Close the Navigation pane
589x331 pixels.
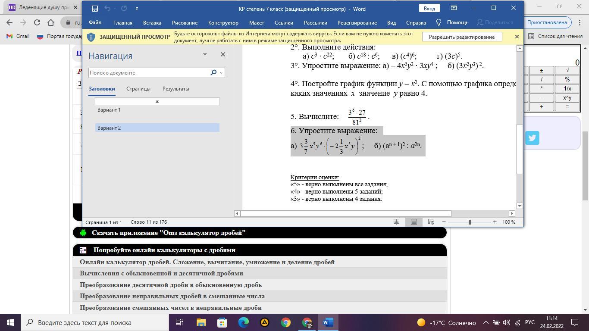[x=222, y=54]
